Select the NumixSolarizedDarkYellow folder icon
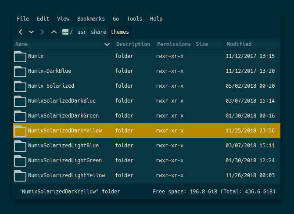 [20, 131]
